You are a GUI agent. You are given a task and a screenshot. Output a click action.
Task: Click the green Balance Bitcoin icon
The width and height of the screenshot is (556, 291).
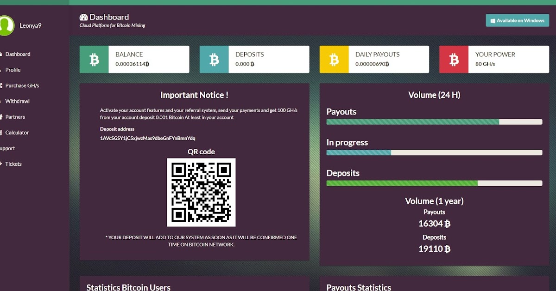coord(94,59)
